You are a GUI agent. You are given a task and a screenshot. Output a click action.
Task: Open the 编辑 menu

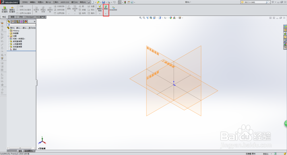pyautogui.click(x=33, y=2)
